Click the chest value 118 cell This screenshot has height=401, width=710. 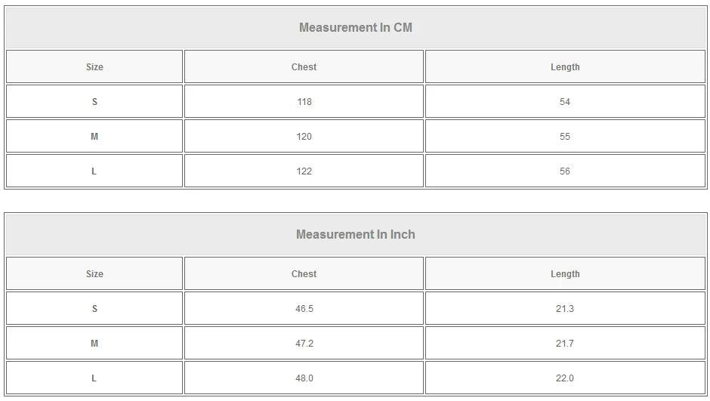click(x=304, y=102)
